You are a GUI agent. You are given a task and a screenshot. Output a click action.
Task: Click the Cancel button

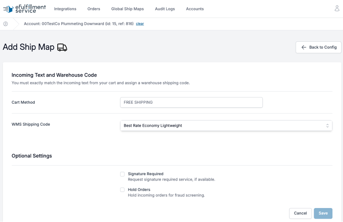pyautogui.click(x=300, y=213)
